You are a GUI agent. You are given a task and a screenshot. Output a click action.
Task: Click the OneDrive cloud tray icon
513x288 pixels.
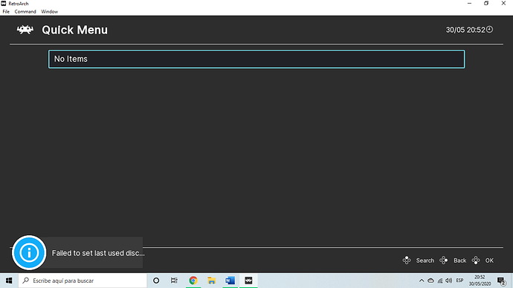(431, 281)
